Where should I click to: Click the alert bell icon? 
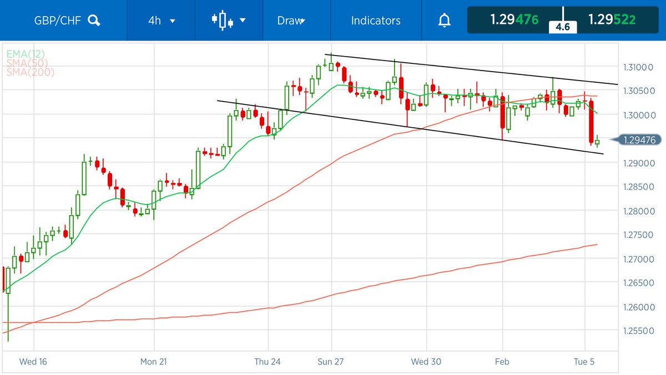[445, 21]
